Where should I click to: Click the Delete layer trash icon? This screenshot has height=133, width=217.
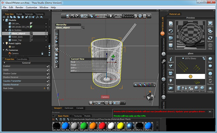[x=179, y=88]
